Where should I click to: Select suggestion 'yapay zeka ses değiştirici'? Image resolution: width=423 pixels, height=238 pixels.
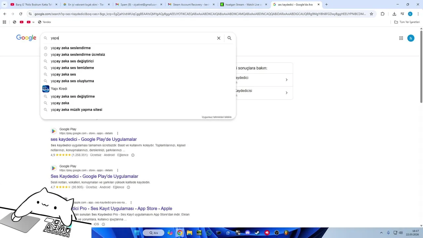138,61
